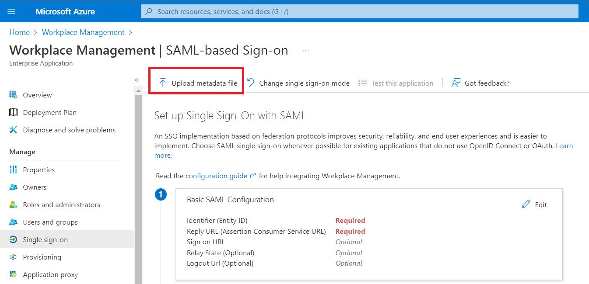Click the Got feedback person icon

pos(456,83)
